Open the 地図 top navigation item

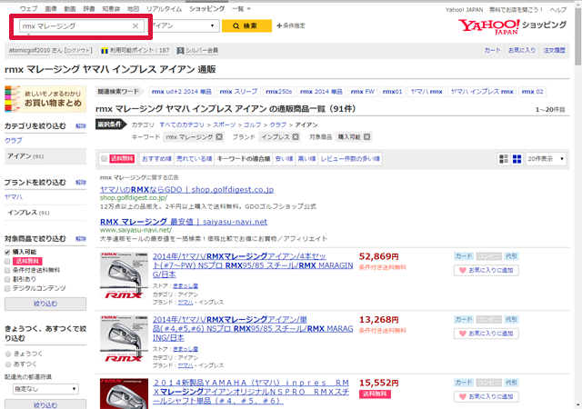[133, 8]
